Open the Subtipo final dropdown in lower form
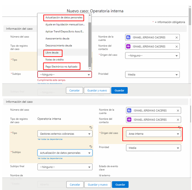The height and width of the screenshot is (190, 192). pyautogui.click(x=65, y=167)
